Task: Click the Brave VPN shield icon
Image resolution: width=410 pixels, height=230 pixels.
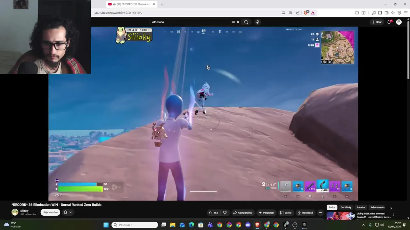Action: tap(399, 13)
